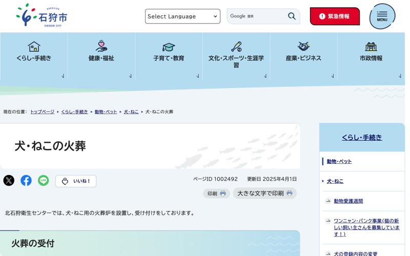Click the magnifier search icon

(292, 16)
